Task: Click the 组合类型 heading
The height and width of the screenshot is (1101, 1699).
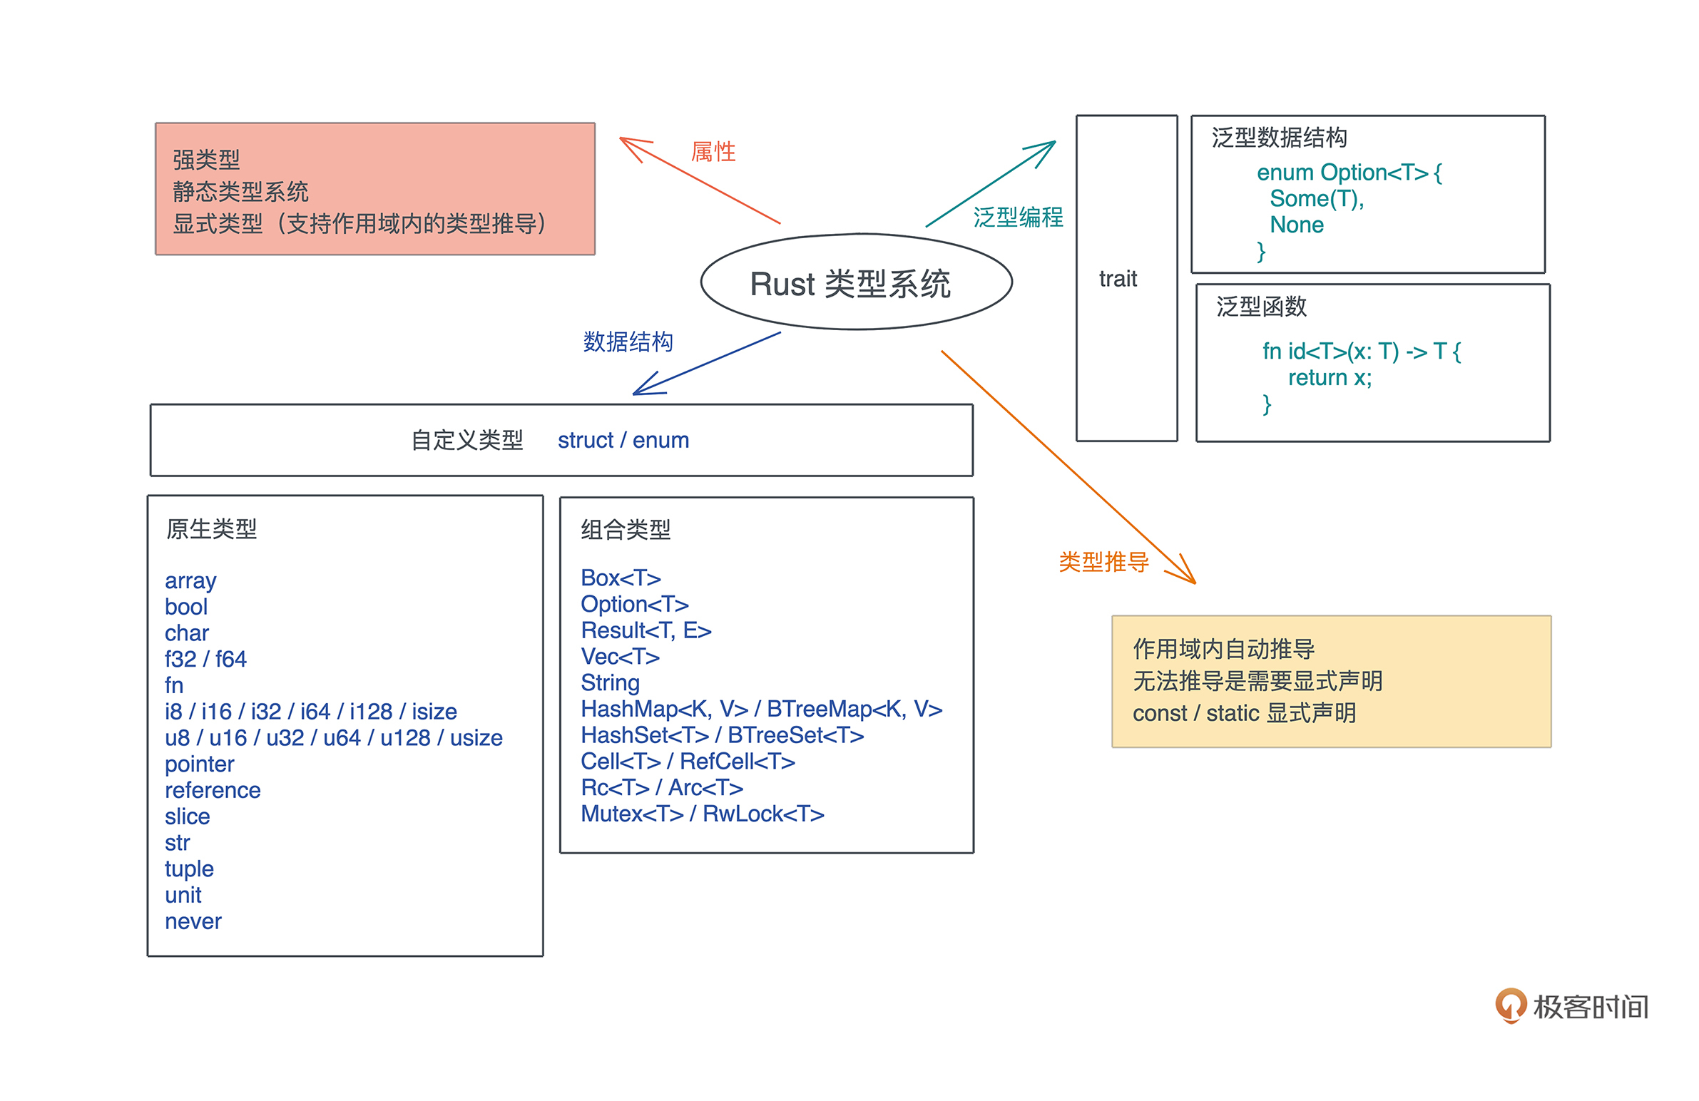Action: pyautogui.click(x=626, y=529)
